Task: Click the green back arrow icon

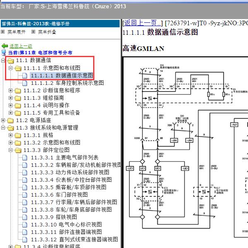Action: pos(5,46)
